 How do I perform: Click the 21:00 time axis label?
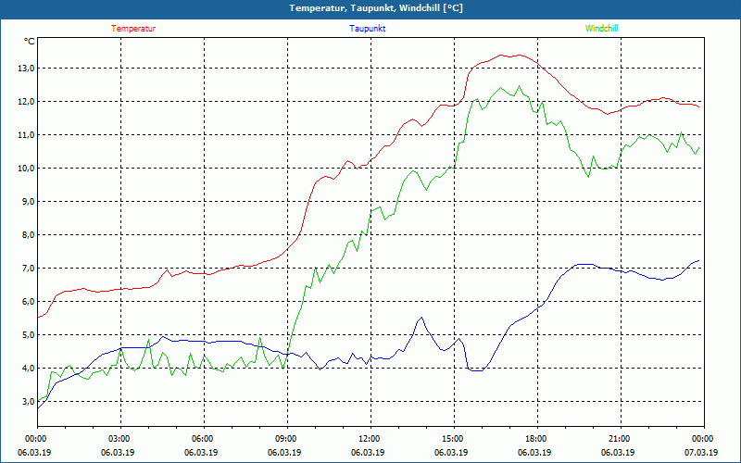point(621,439)
